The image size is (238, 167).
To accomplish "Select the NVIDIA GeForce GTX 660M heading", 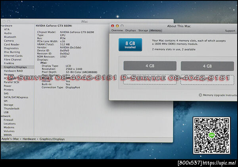I will [x=54, y=26].
